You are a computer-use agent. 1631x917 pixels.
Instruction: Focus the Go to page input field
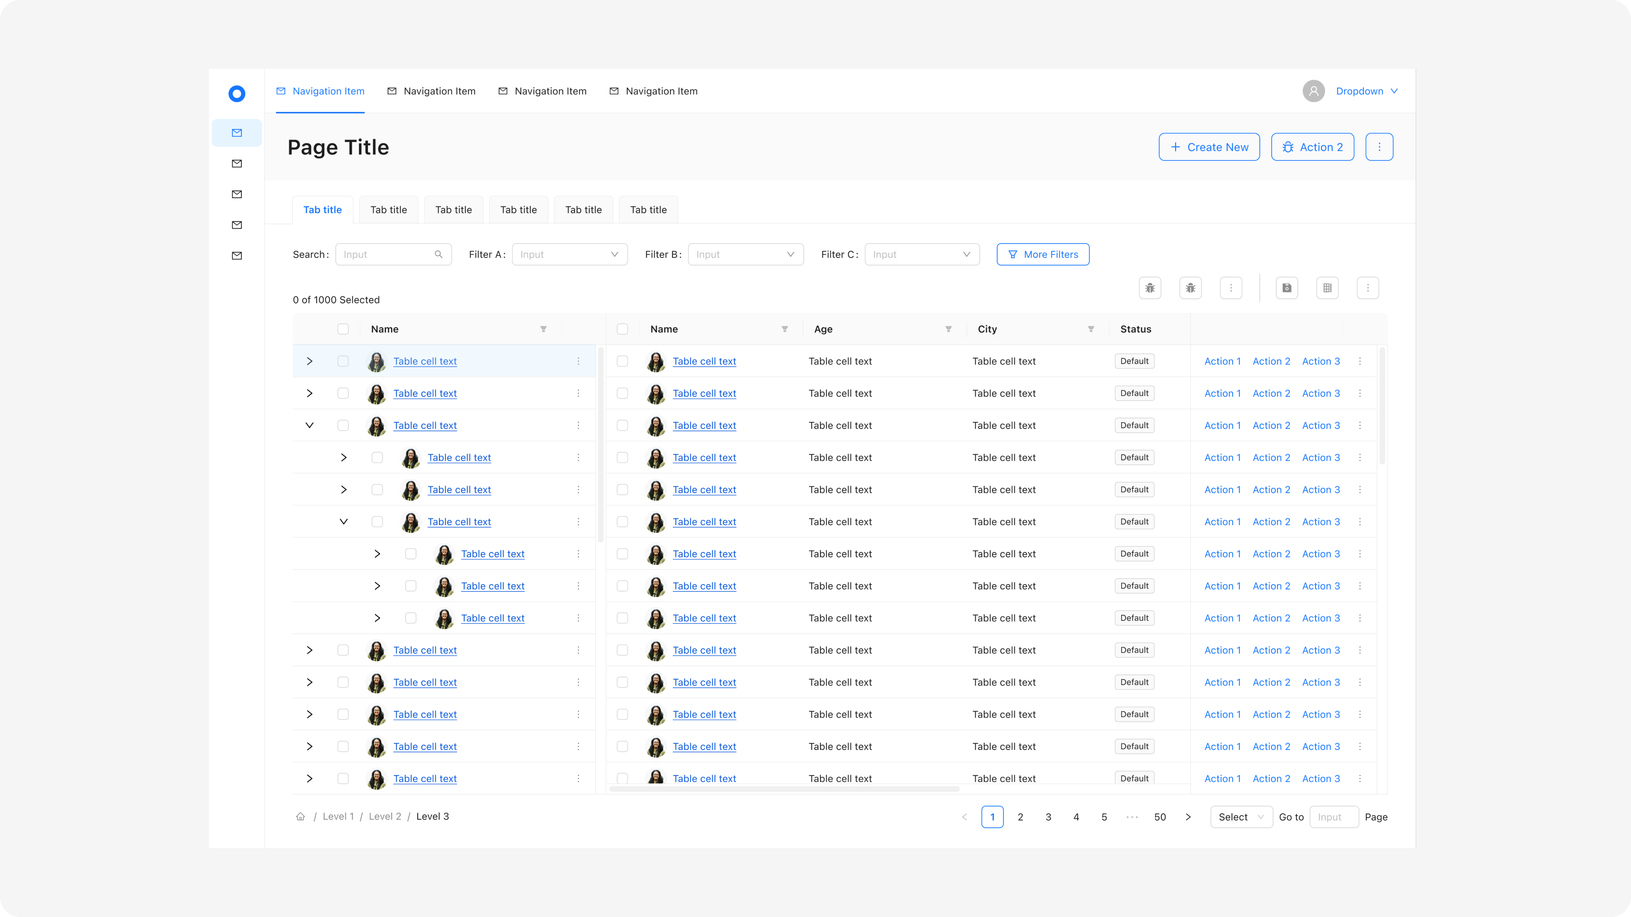tap(1334, 817)
